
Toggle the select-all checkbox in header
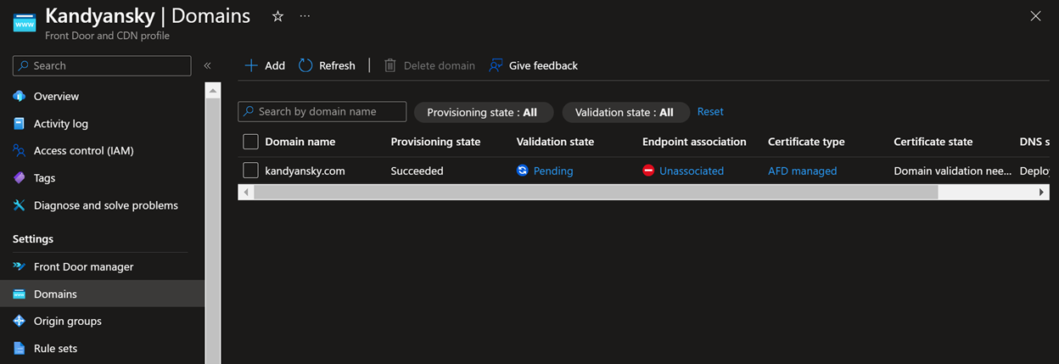250,142
